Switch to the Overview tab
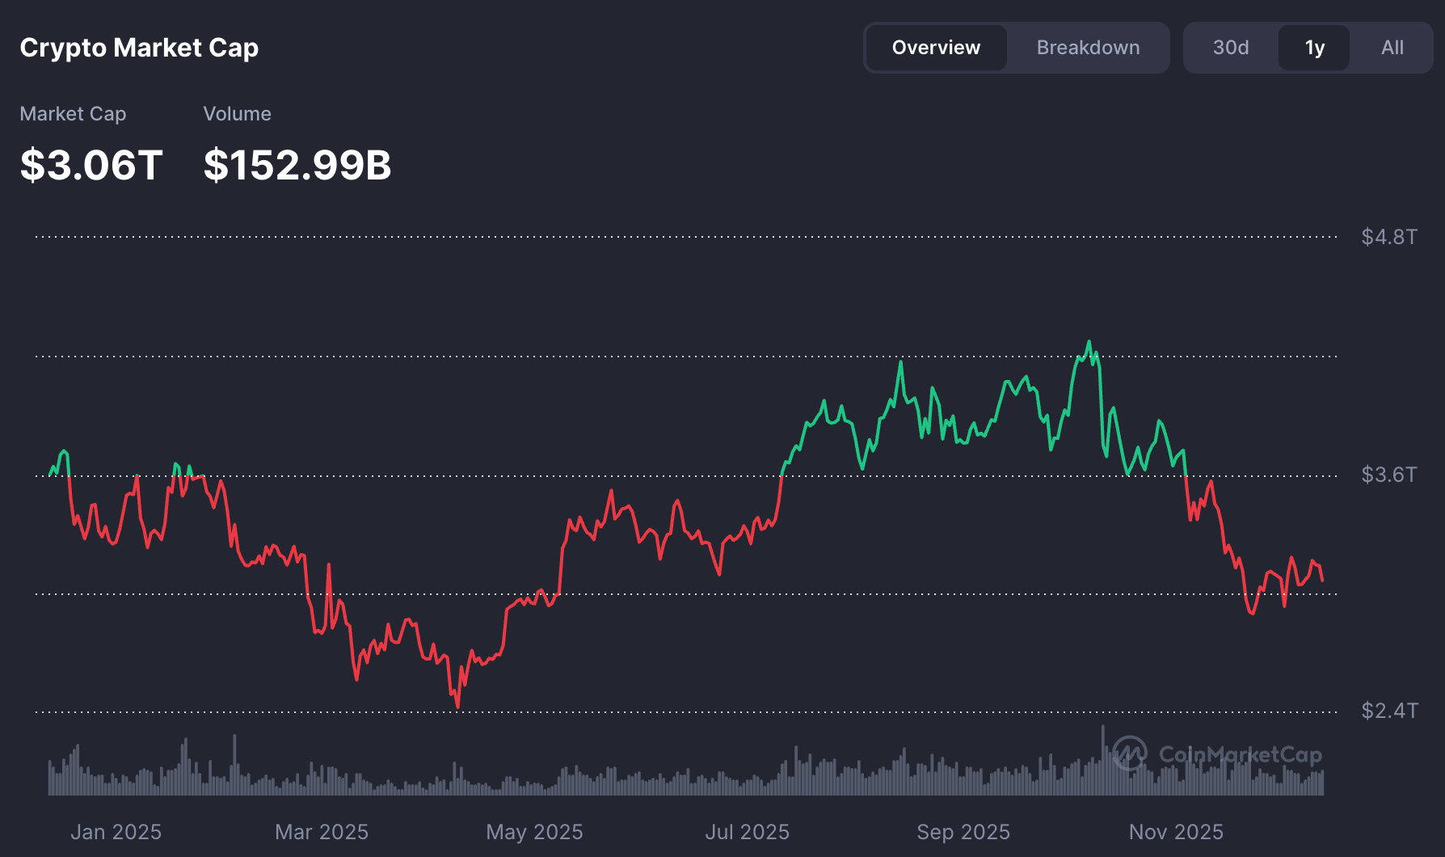1445x857 pixels. 936,48
